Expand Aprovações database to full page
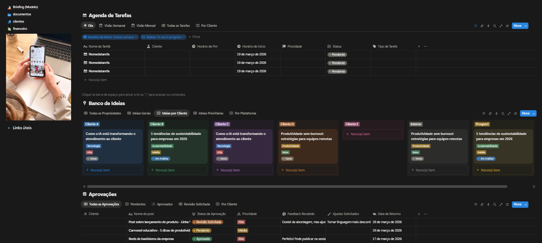The width and height of the screenshot is (542, 243). pos(501,204)
